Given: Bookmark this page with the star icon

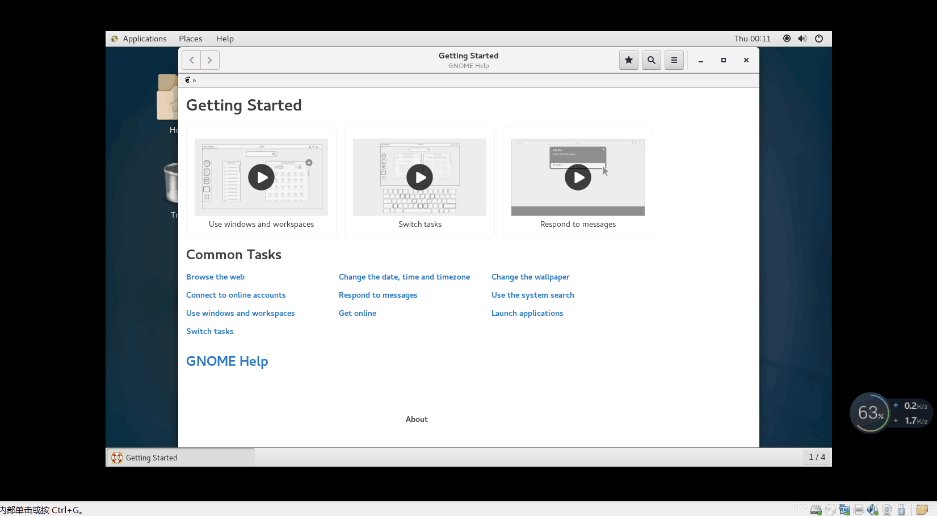Looking at the screenshot, I should tap(629, 60).
